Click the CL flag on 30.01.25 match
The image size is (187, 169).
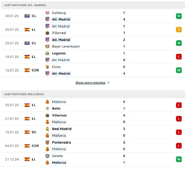click(27, 16)
